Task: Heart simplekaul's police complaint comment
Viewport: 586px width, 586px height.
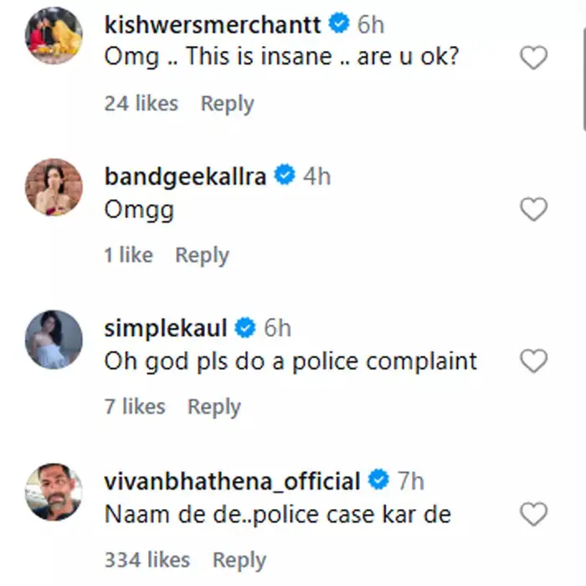Action: (533, 361)
